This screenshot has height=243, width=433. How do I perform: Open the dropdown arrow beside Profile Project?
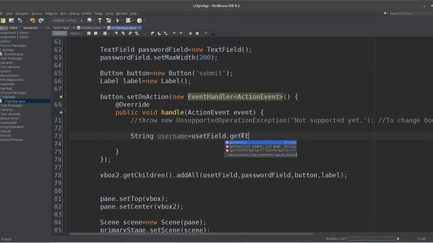144,21
